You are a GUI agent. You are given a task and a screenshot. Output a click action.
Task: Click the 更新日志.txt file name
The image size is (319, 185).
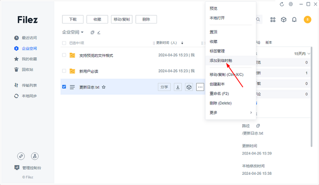pyautogui.click(x=89, y=87)
